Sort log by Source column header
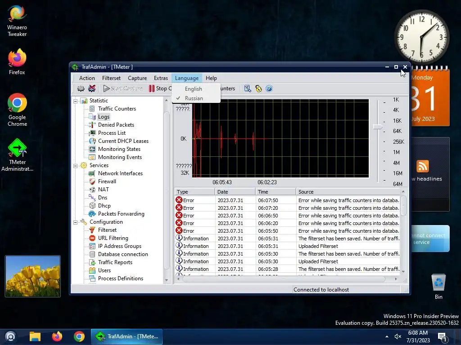Image resolution: width=461 pixels, height=345 pixels. point(348,192)
